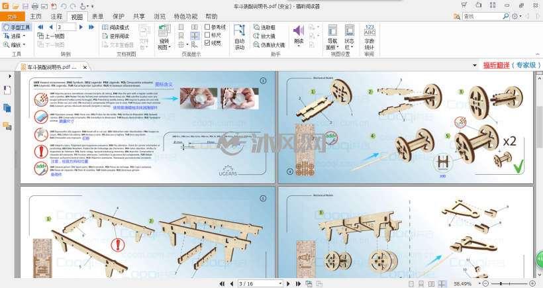The width and height of the screenshot is (543, 288).
Task: Open the Pages thumbnail panel in sidebar
Action: point(7,108)
